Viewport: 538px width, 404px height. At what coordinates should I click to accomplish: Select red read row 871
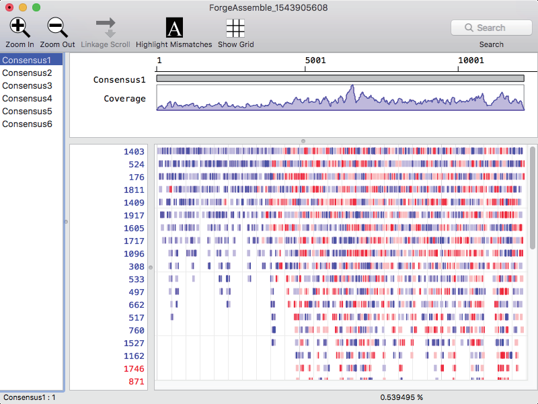[137, 381]
